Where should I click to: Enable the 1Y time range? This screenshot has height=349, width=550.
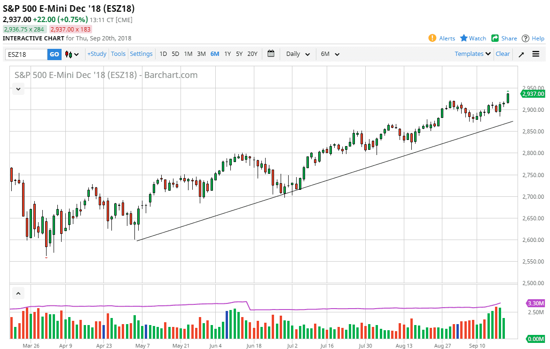[227, 54]
